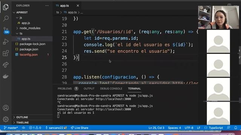Open the Manage gear icon
241x135 pixels.
pos(6,119)
